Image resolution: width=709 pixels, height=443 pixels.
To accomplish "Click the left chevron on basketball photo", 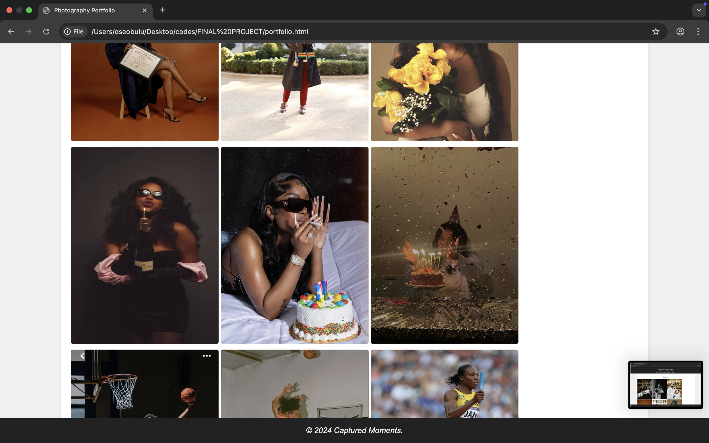I will tap(82, 356).
